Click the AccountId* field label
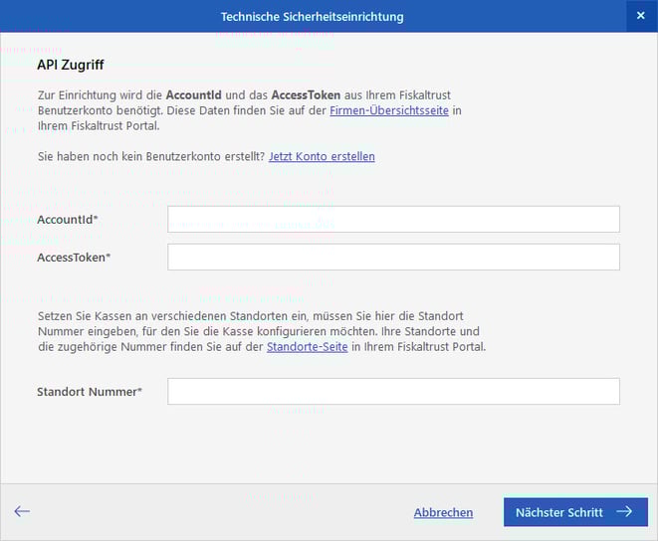The height and width of the screenshot is (541, 658). [68, 219]
